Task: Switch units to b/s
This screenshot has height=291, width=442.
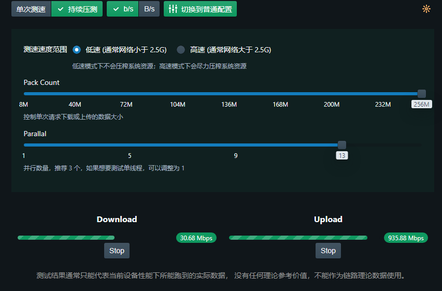Action: point(123,9)
